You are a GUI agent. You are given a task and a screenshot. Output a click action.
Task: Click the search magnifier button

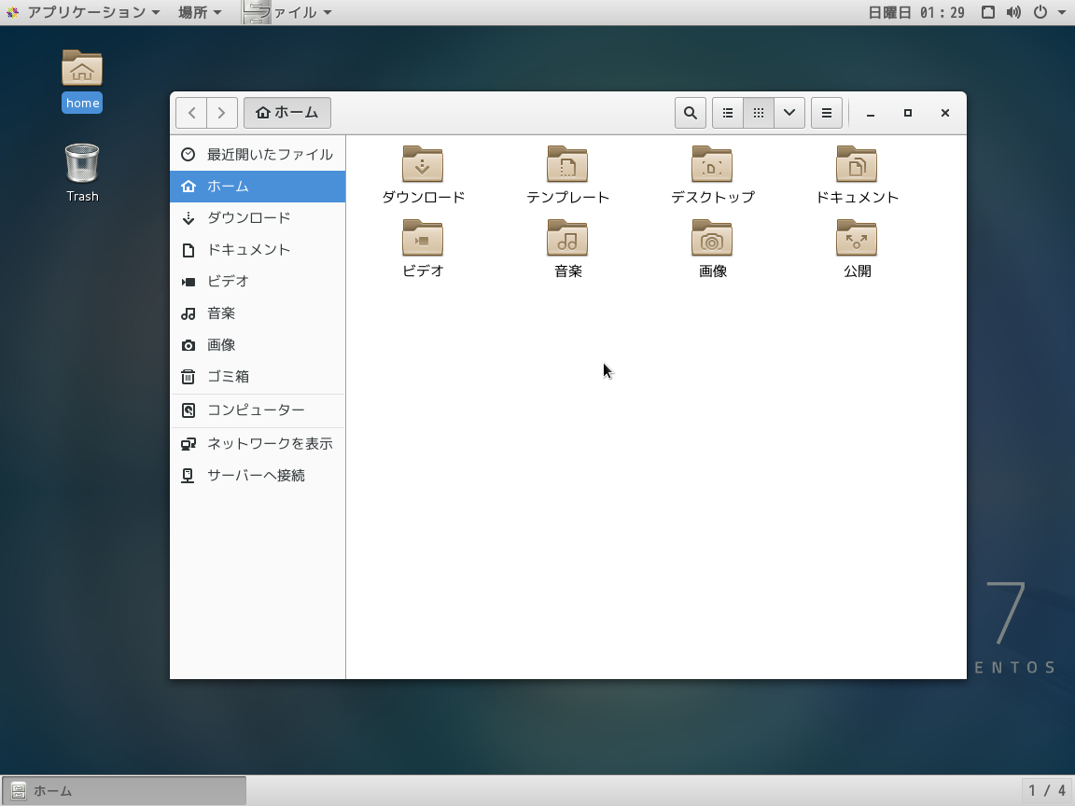pos(691,113)
